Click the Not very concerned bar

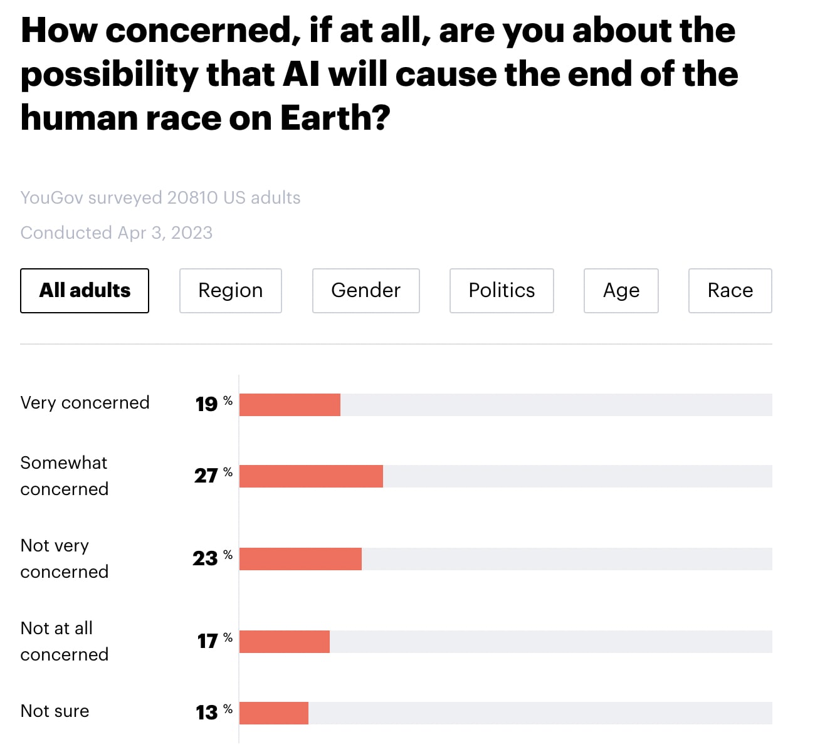pos(301,559)
